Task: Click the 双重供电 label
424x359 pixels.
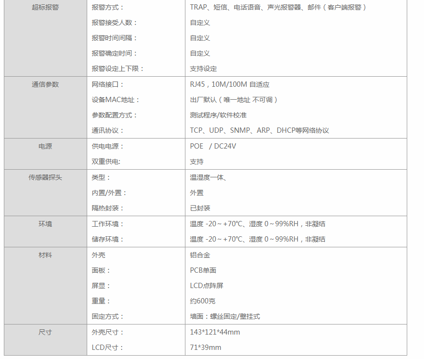Action: tap(106, 162)
